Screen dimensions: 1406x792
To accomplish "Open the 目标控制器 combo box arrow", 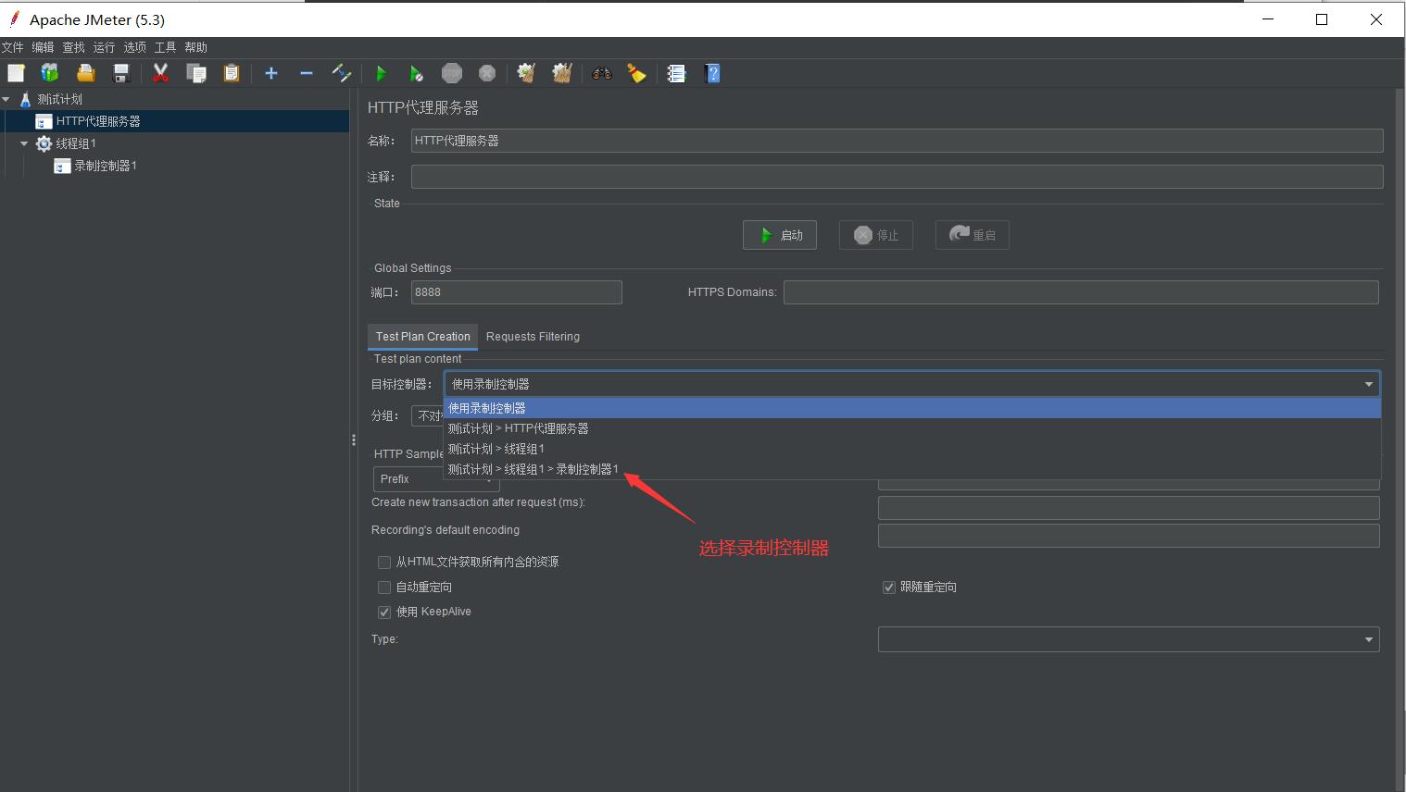I will click(1368, 384).
